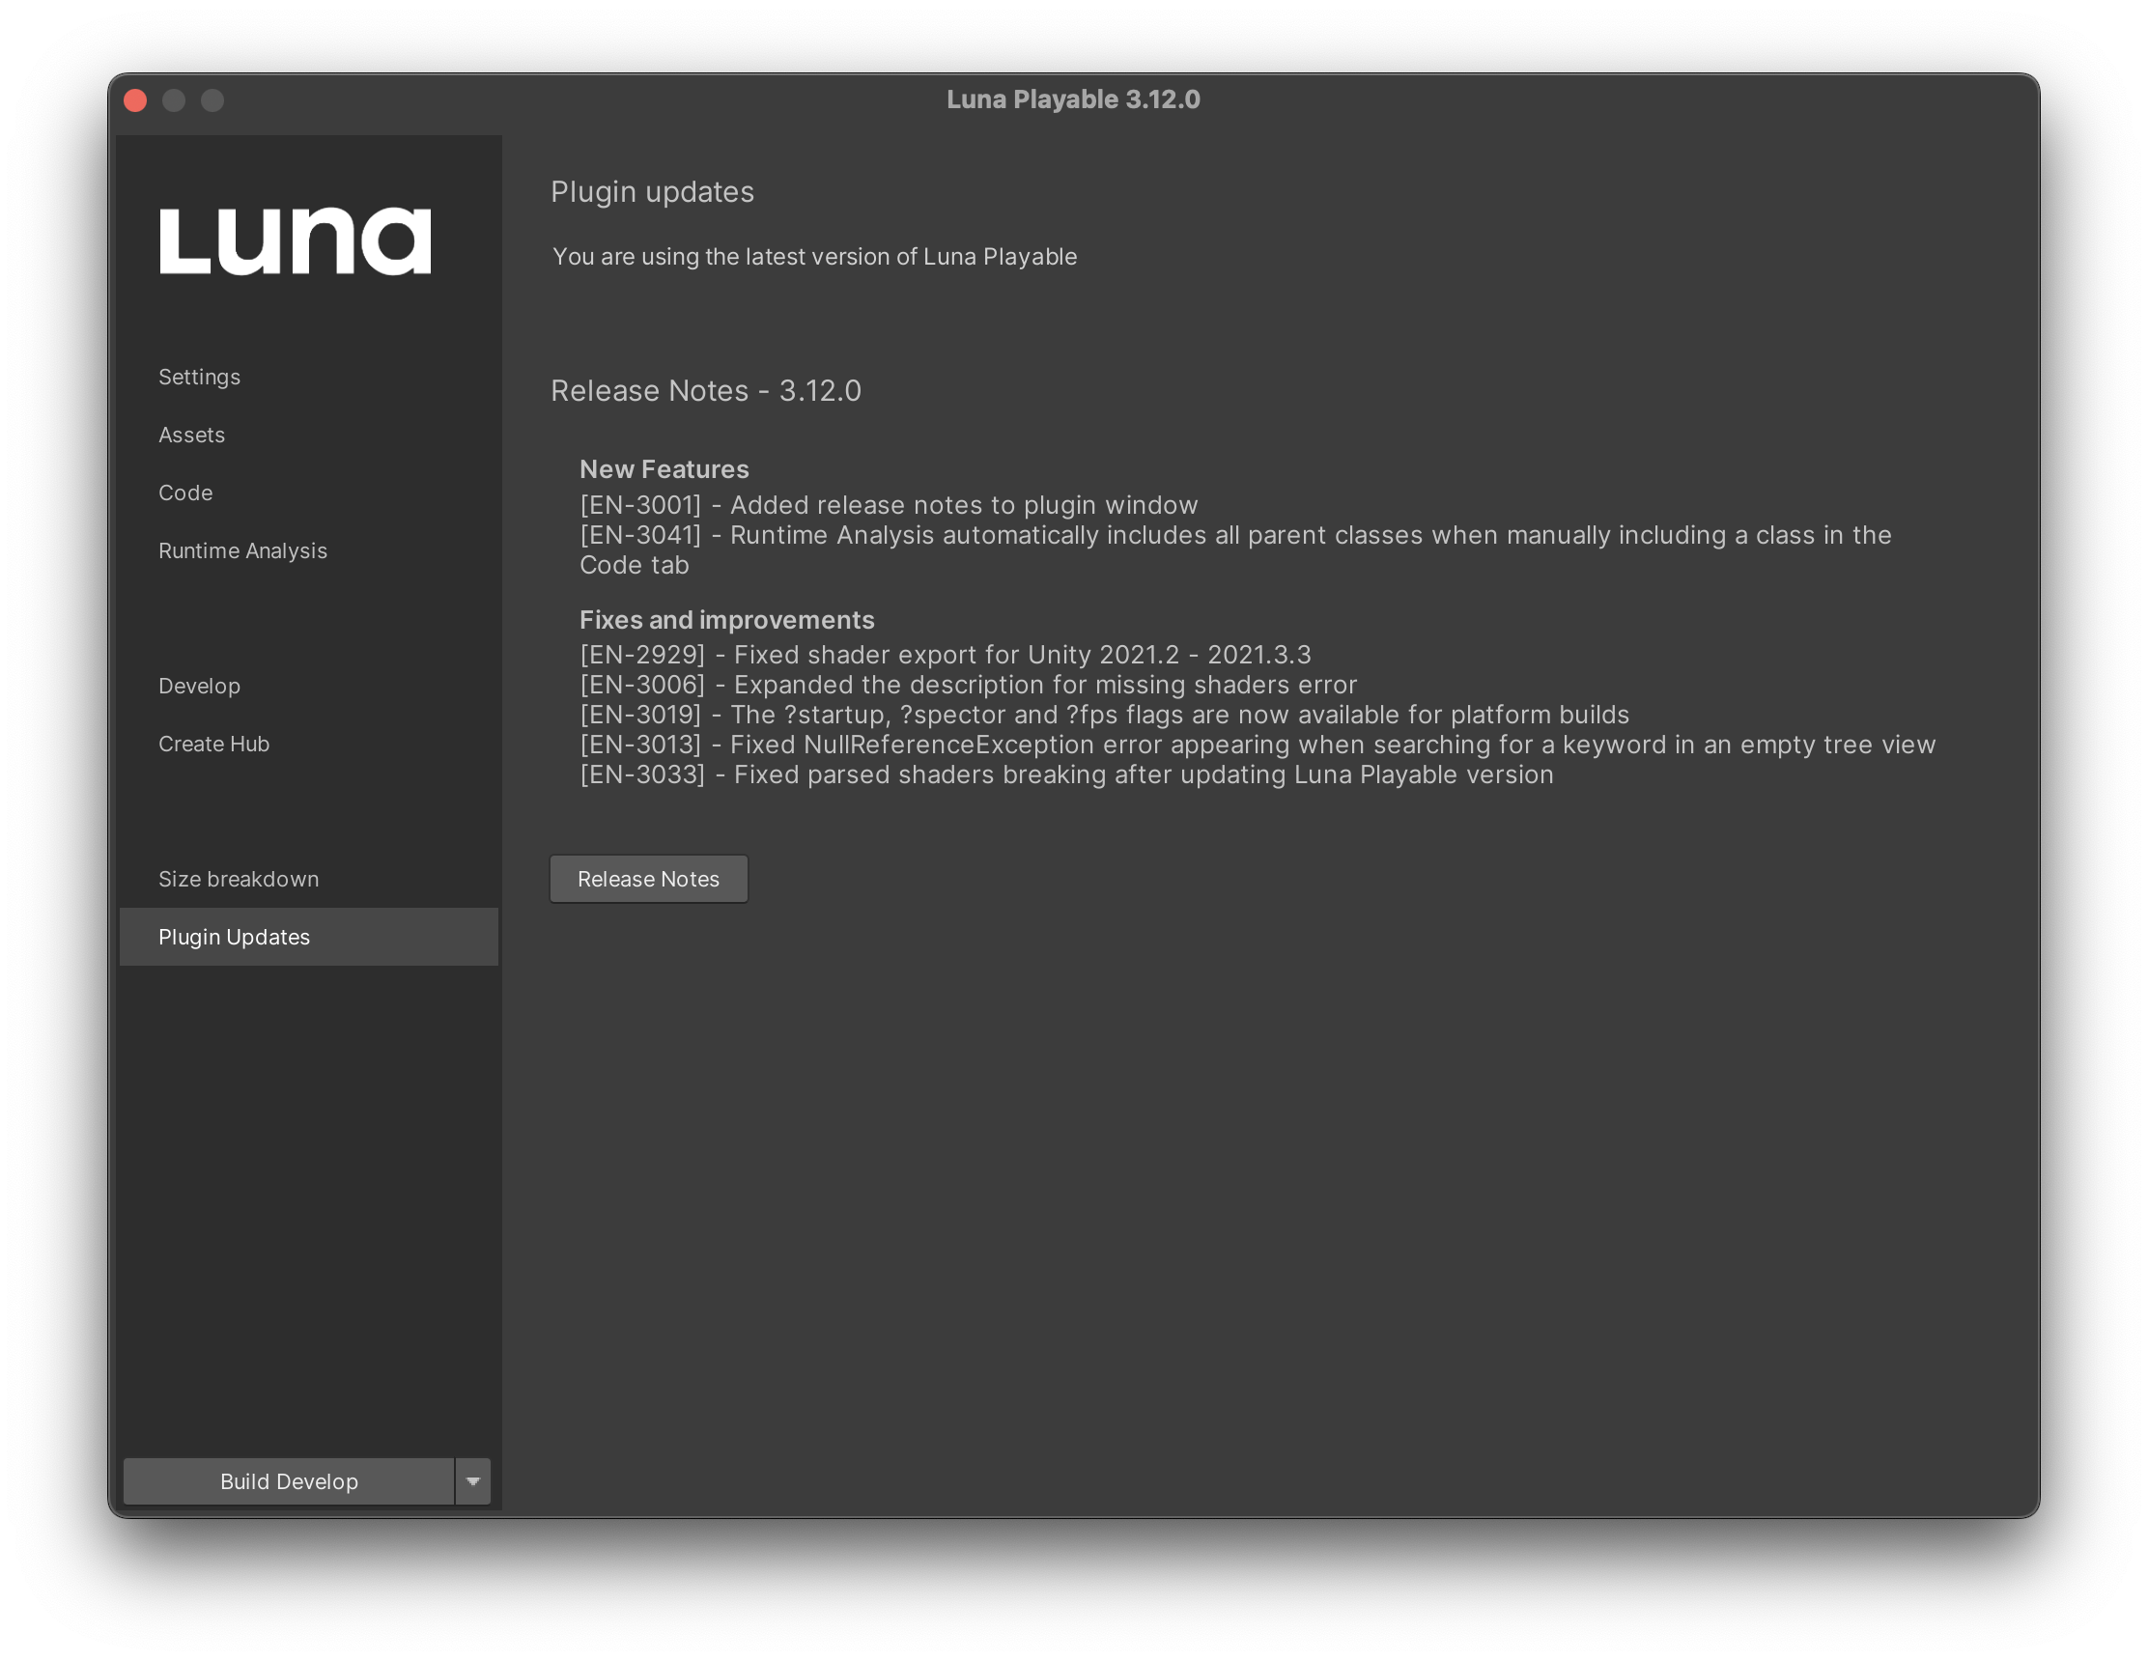Select Code in the sidebar
Screen dimensions: 2148x1661
pyautogui.click(x=308, y=493)
